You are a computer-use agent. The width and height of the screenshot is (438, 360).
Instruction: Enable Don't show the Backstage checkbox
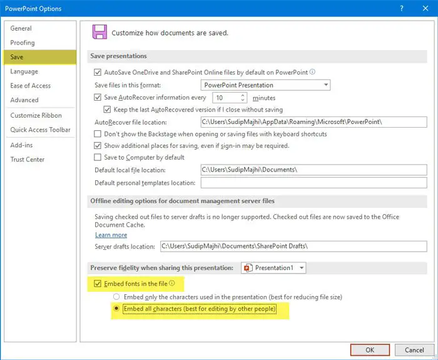pyautogui.click(x=98, y=134)
